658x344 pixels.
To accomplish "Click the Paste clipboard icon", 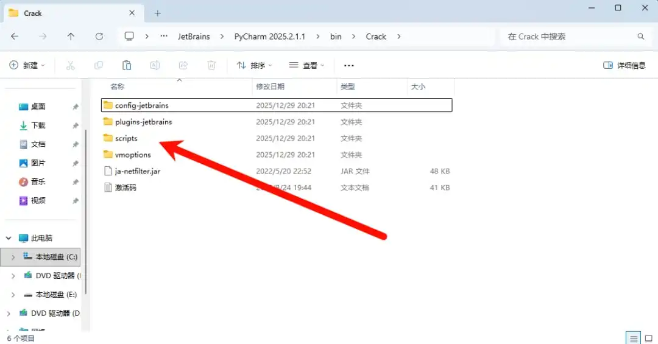I will point(127,65).
